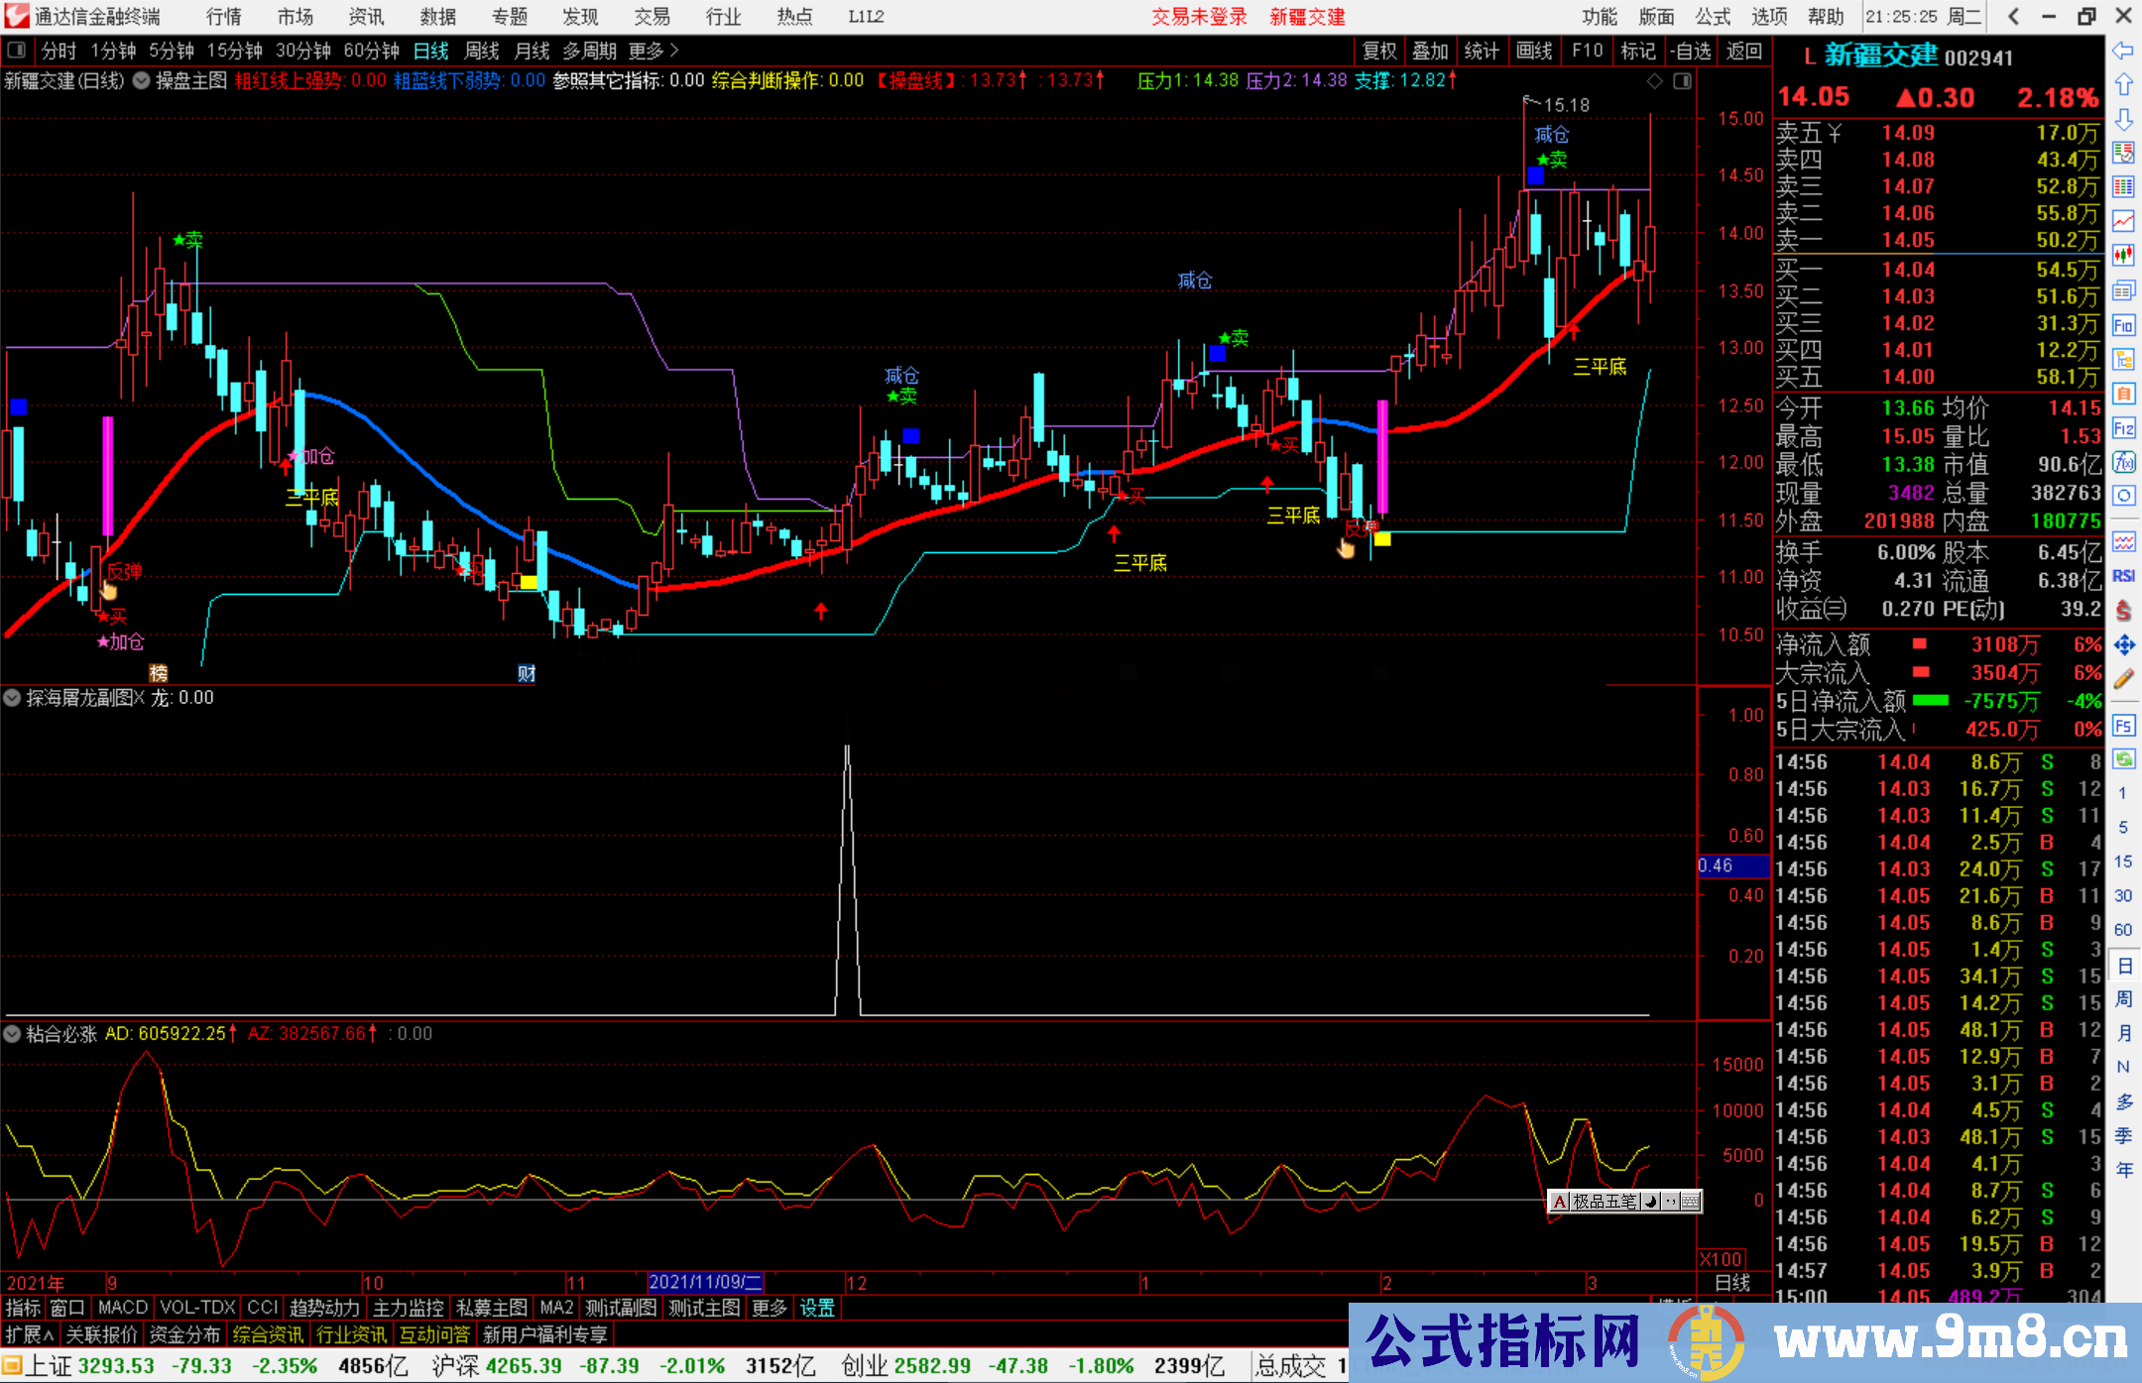The height and width of the screenshot is (1383, 2142).
Task: Click the four-arrow move icon in sidebar
Action: 2123,645
